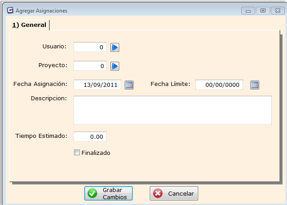Focus the Usuario number field

click(x=90, y=47)
